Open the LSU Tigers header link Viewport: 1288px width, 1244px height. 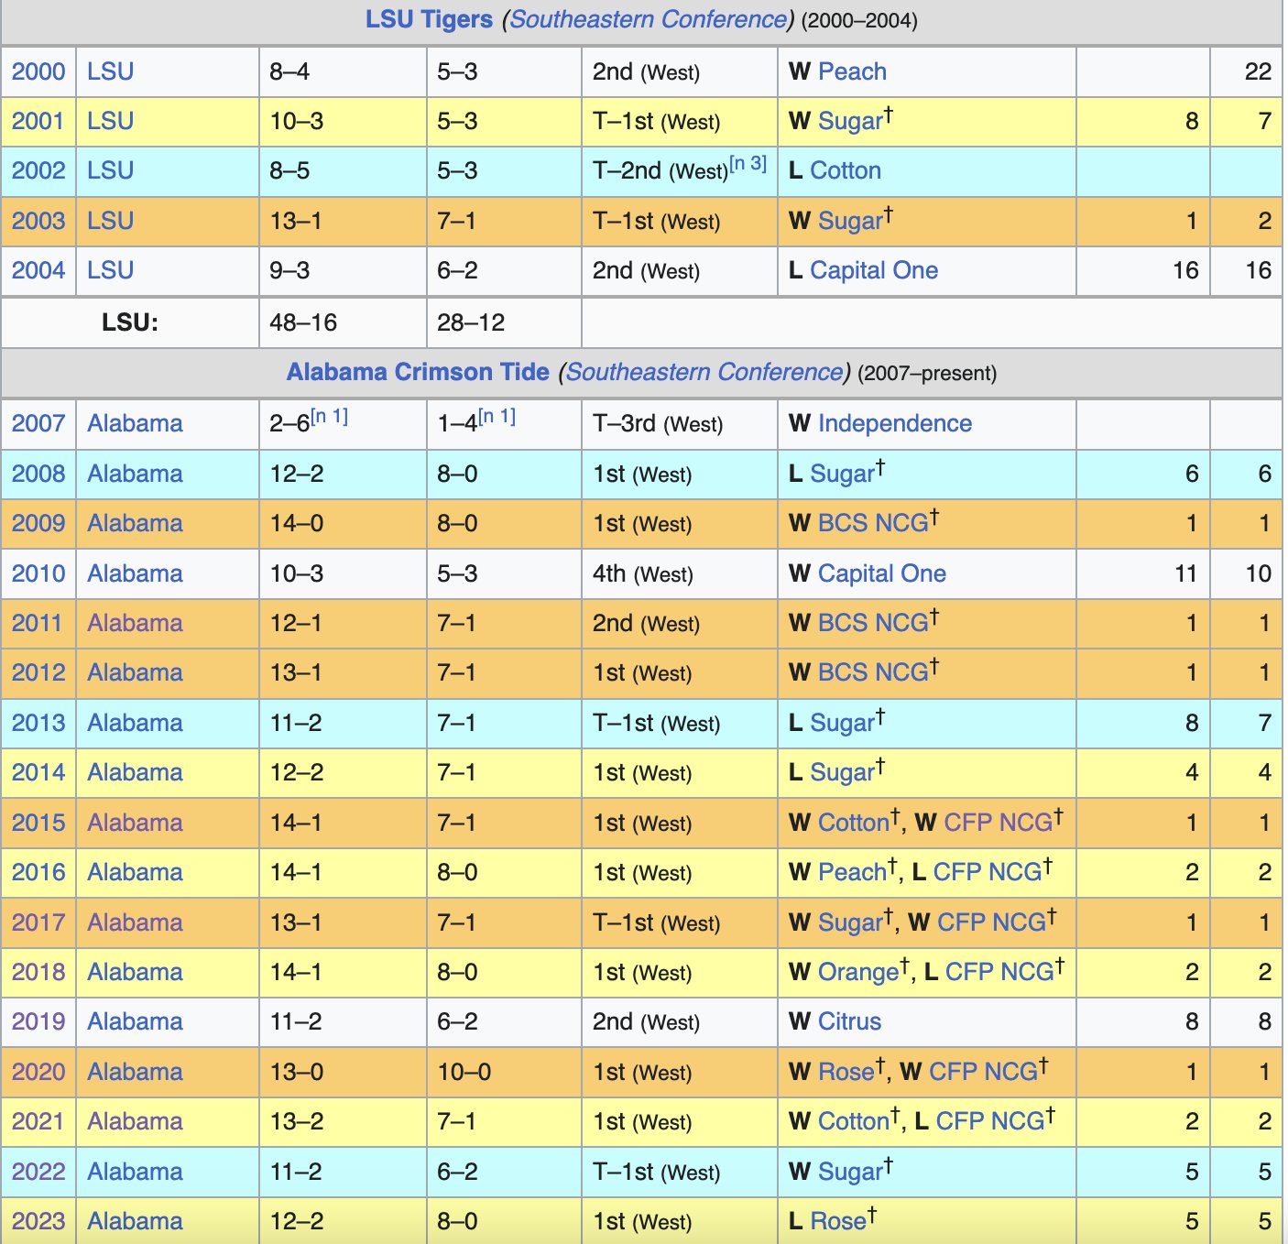point(429,19)
